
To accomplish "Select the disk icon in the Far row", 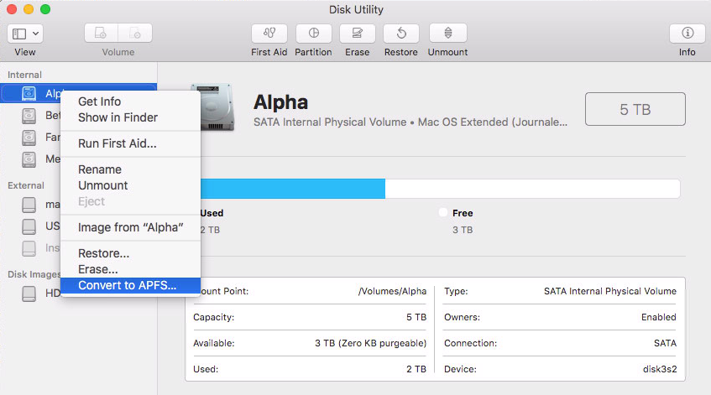I will pos(29,138).
